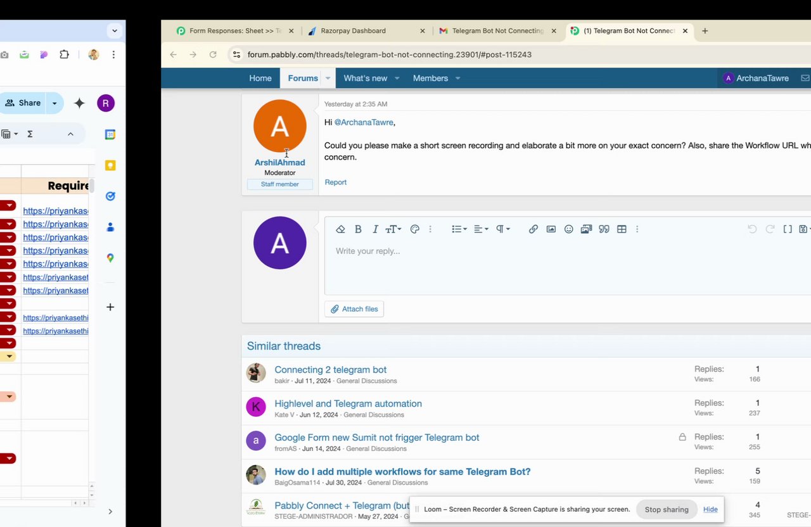This screenshot has width=811, height=527.
Task: Open the text color palette
Action: click(x=415, y=229)
